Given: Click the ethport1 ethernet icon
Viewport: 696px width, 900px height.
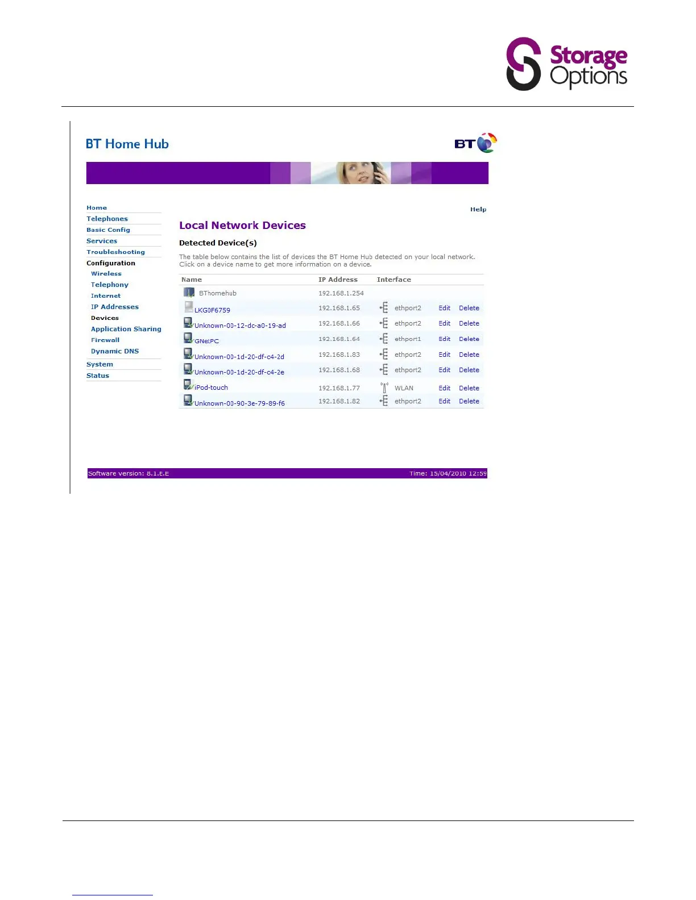Looking at the screenshot, I should tap(384, 339).
